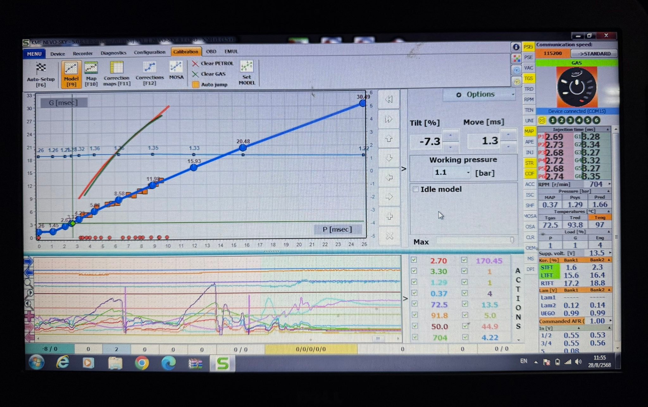Uncheck the 704 signal checkbox
Screen dimensions: 648x407
click(414, 337)
